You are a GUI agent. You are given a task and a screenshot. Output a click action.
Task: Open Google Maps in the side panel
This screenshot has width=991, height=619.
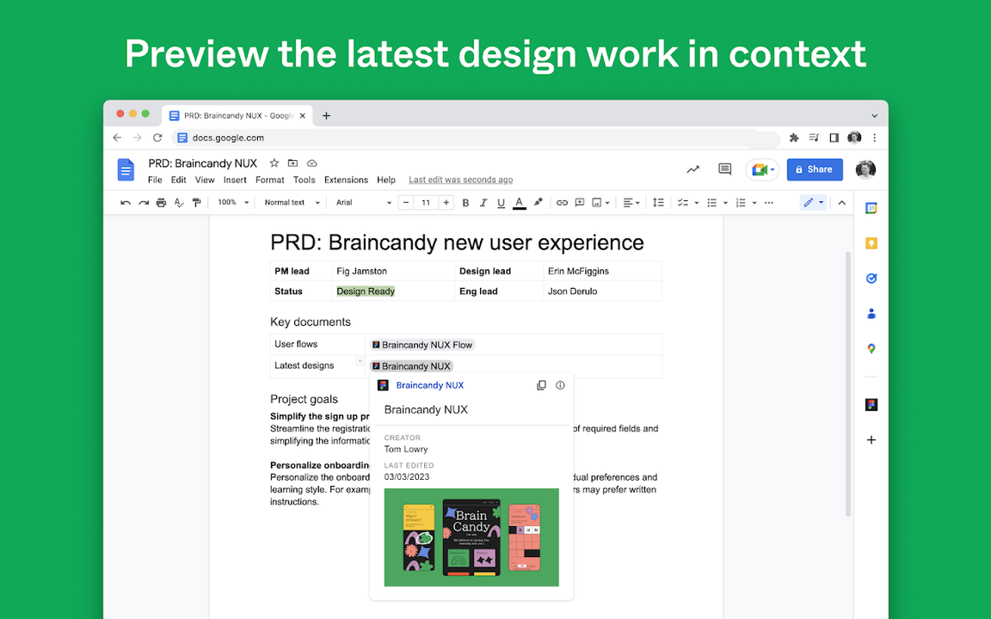(x=871, y=349)
